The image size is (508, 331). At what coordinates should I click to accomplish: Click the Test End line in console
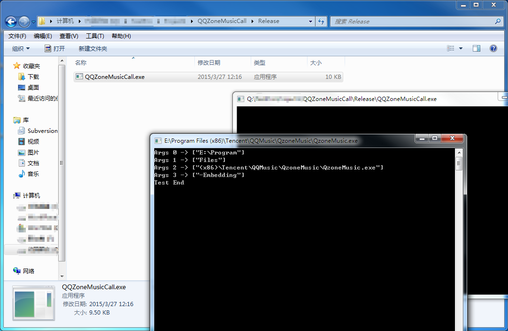click(169, 182)
